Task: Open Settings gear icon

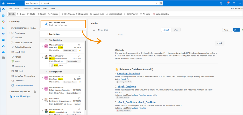Action: tap(234, 3)
